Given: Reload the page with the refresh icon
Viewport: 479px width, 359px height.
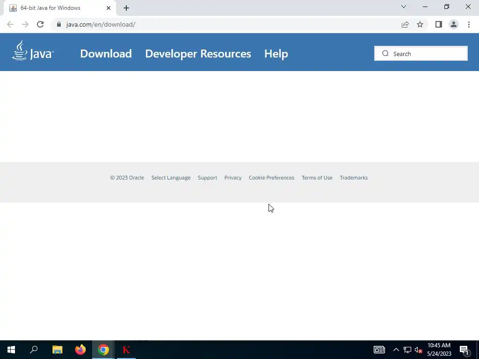Looking at the screenshot, I should click(x=40, y=24).
